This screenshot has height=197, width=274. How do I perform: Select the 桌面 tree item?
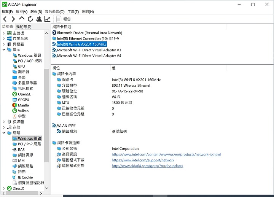coord(19,77)
